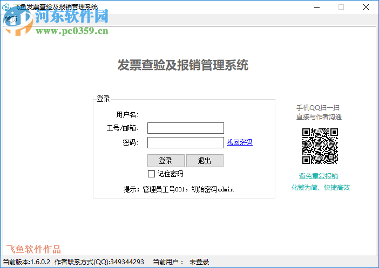Enable the 记住密码 checkbox
The image size is (379, 268).
coord(151,174)
